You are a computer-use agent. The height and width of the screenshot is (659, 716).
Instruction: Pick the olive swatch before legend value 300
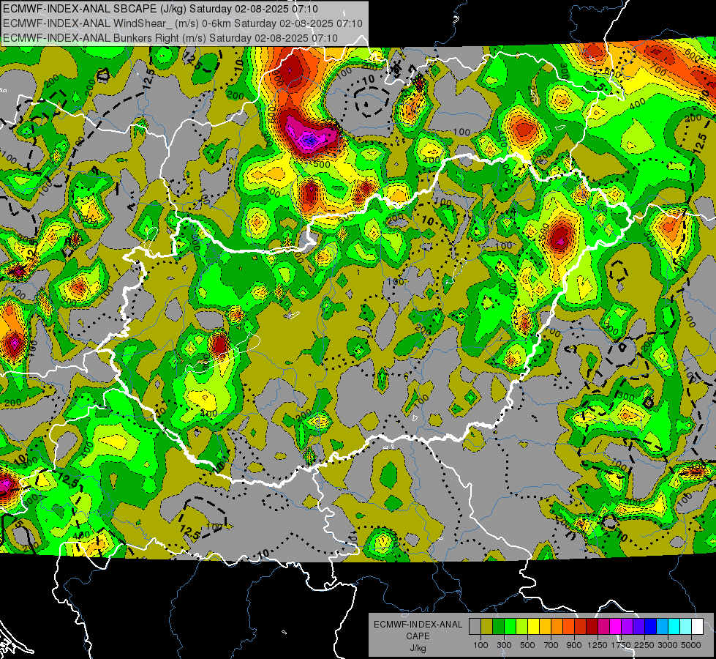pyautogui.click(x=487, y=627)
